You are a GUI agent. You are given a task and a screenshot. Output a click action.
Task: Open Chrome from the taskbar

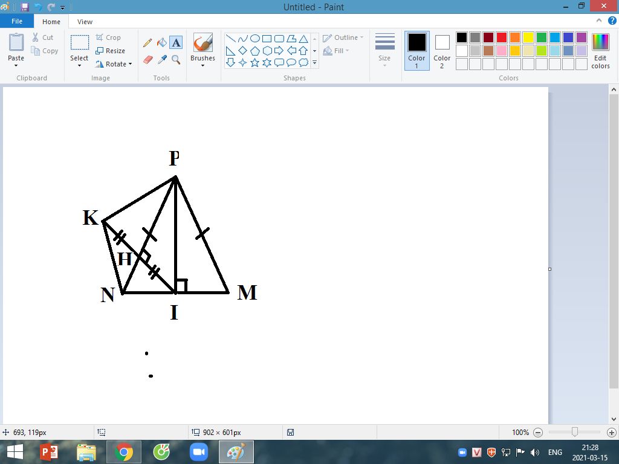[x=124, y=452]
